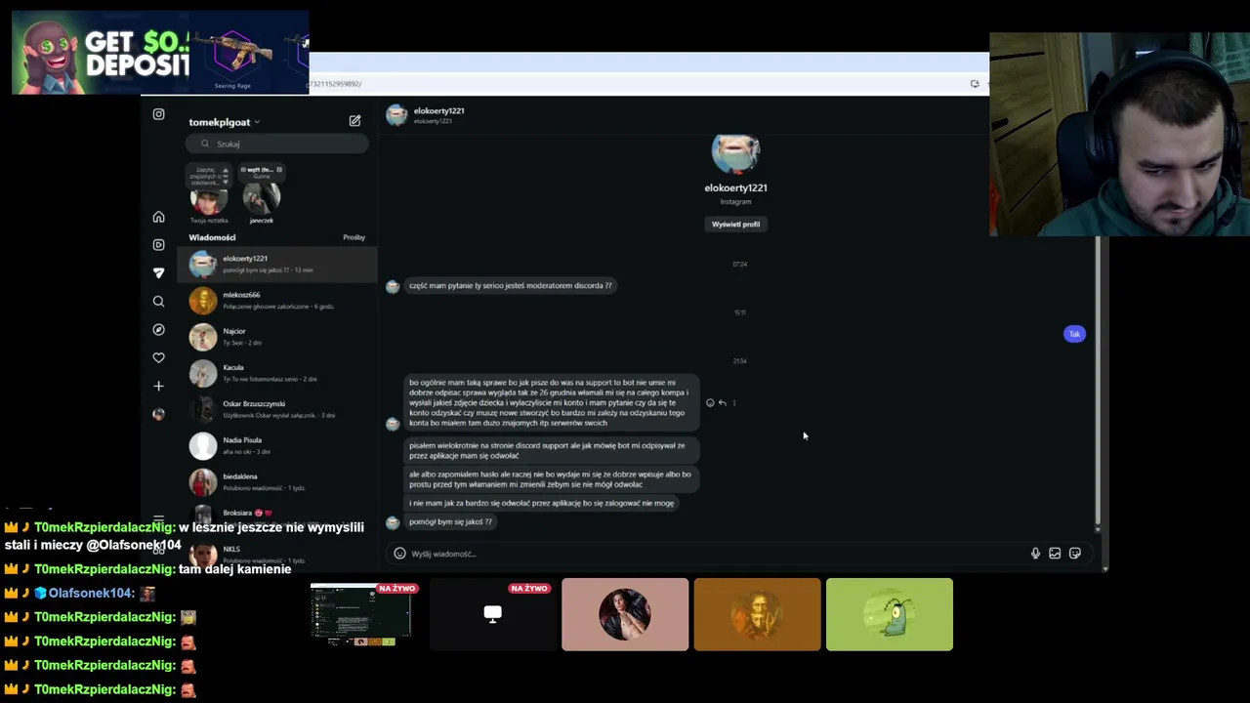Select the green Plankton thumbnail

pyautogui.click(x=890, y=614)
